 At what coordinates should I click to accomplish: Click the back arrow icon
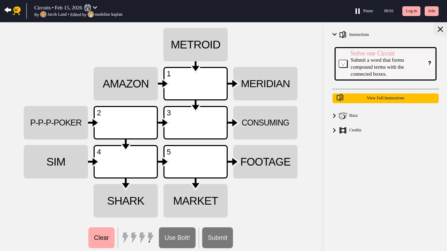[x=7, y=10]
